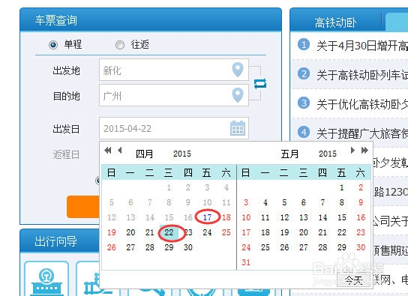Go to previous month with single-left arrow
The height and width of the screenshot is (296, 408).
(x=120, y=150)
